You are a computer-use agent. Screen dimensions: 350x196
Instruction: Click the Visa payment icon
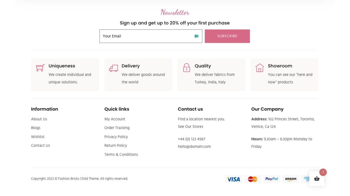click(233, 179)
